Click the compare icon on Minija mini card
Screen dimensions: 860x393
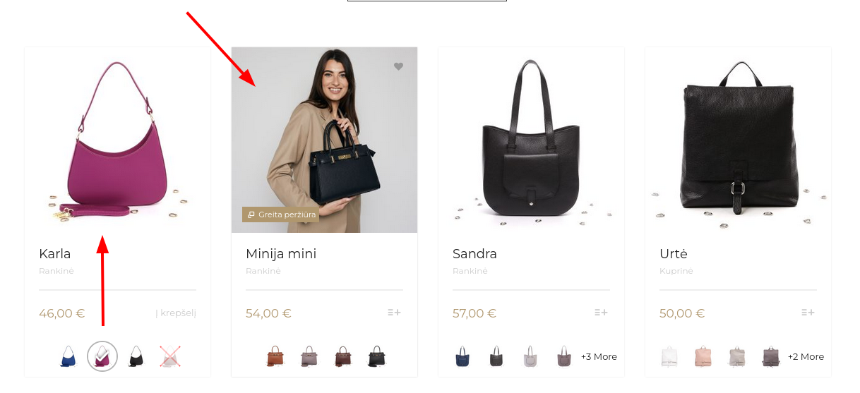pyautogui.click(x=394, y=313)
